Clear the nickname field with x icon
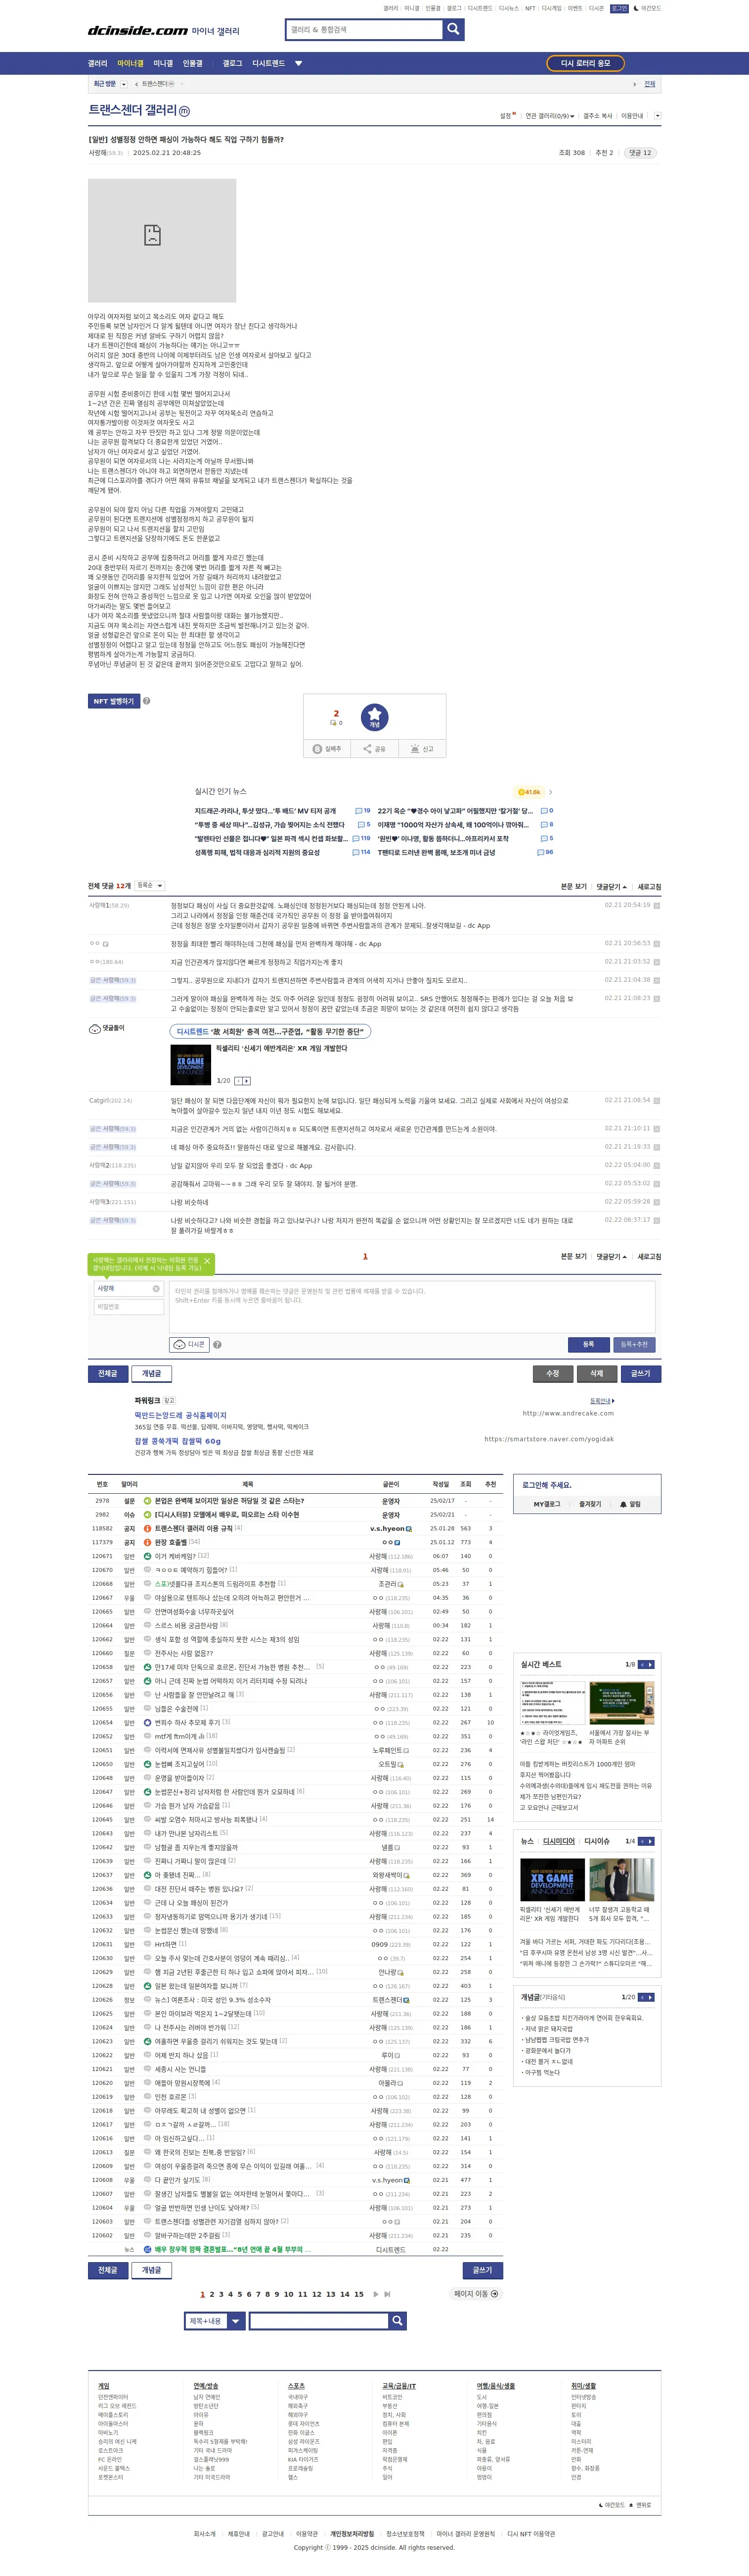749x2576 pixels. pos(156,1288)
